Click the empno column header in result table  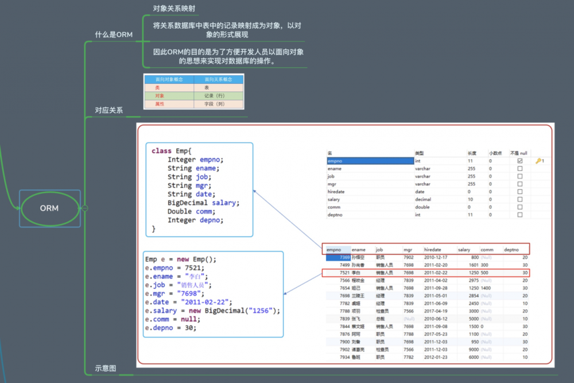pyautogui.click(x=334, y=249)
